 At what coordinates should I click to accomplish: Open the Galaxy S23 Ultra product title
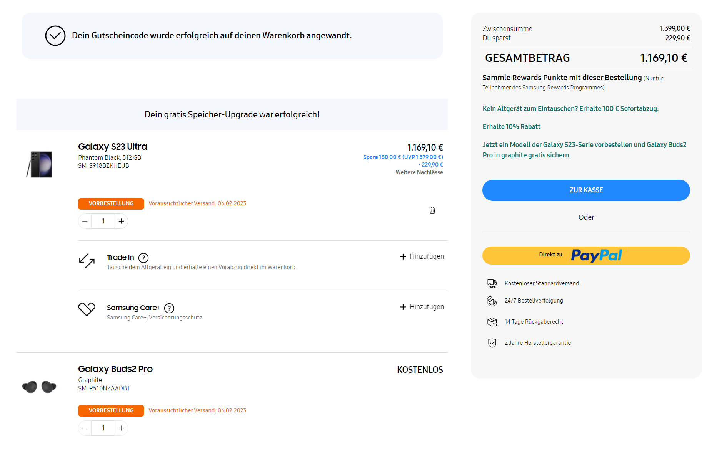click(112, 147)
